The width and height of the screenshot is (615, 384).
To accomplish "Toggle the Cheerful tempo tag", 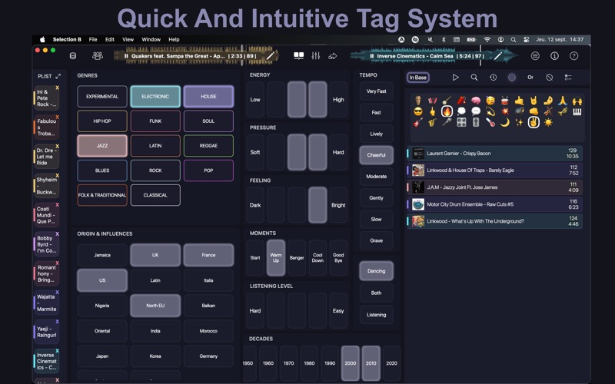I will (x=376, y=155).
